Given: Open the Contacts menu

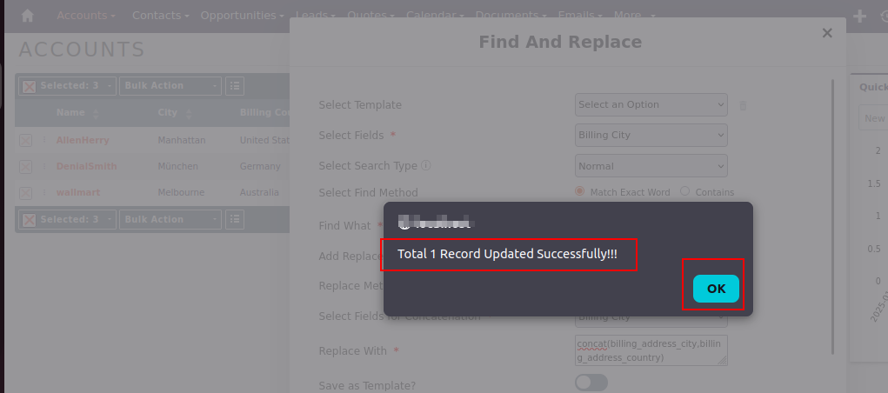Looking at the screenshot, I should (x=160, y=16).
